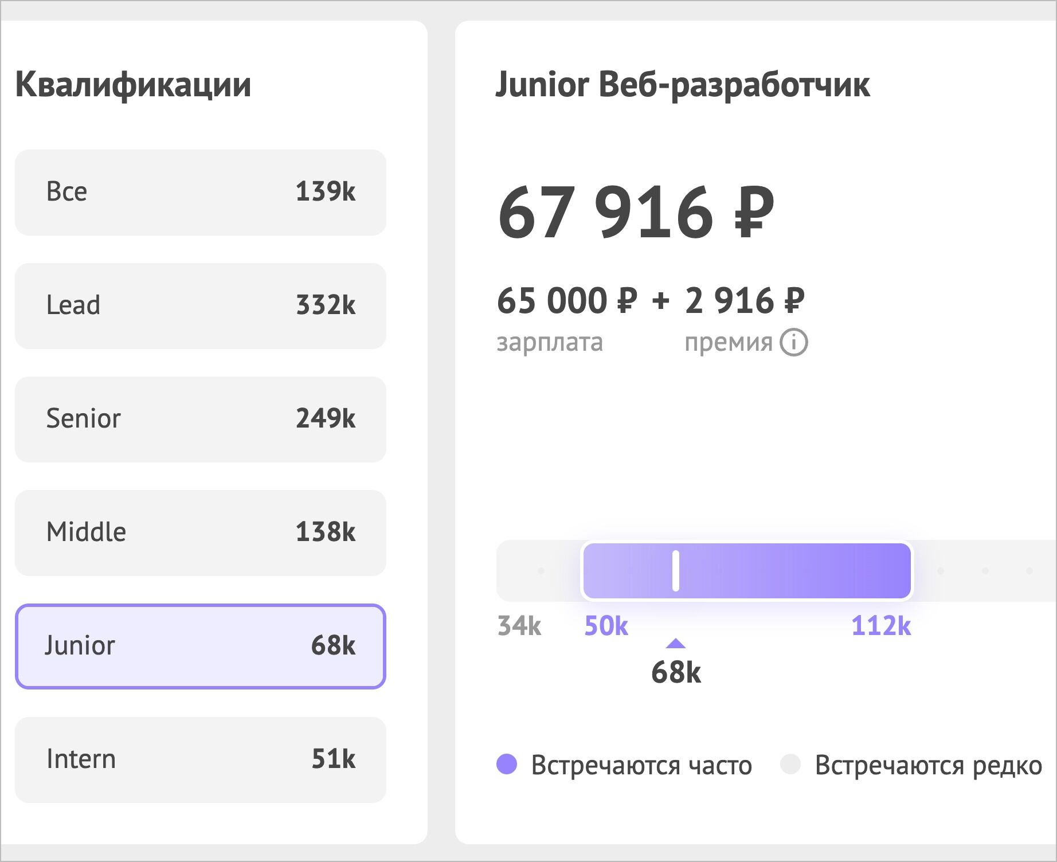Click the Junior Веб-разработчик heading
Image resolution: width=1057 pixels, height=862 pixels.
point(683,85)
